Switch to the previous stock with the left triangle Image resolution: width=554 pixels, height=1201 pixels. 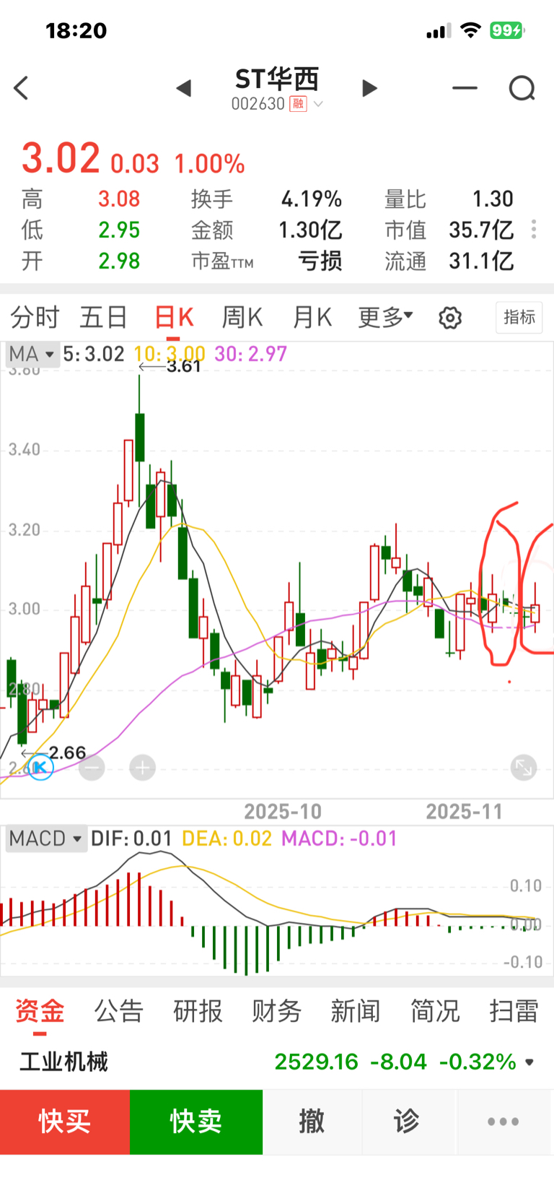tap(184, 88)
